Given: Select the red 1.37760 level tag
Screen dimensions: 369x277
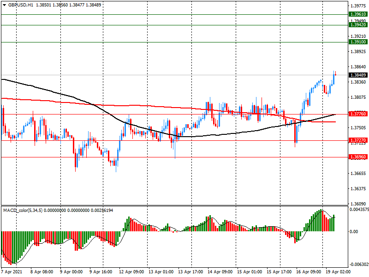Looking at the screenshot, I should [x=358, y=114].
